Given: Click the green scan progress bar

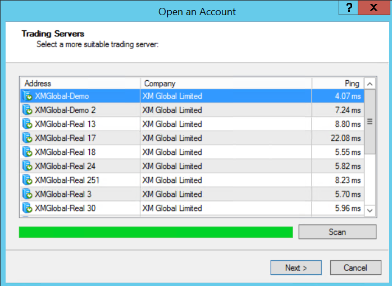Looking at the screenshot, I should (156, 232).
